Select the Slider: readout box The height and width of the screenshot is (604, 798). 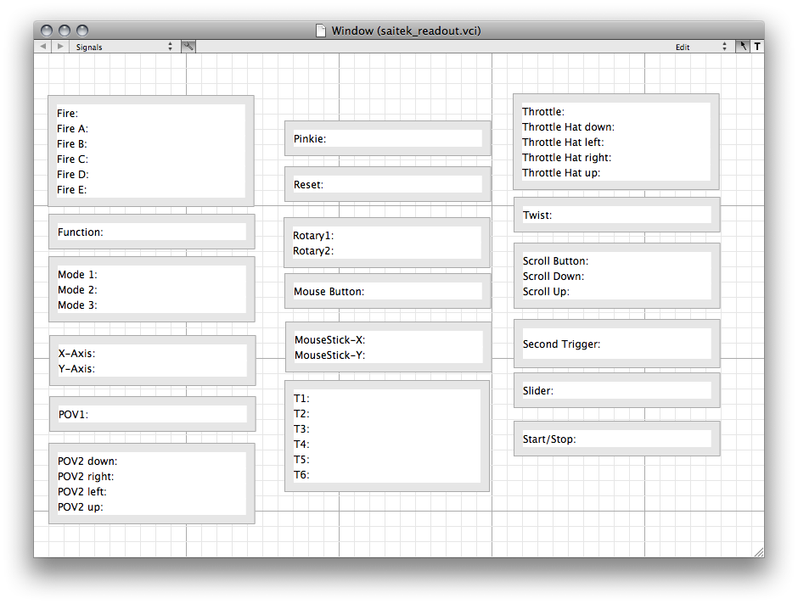[617, 390]
